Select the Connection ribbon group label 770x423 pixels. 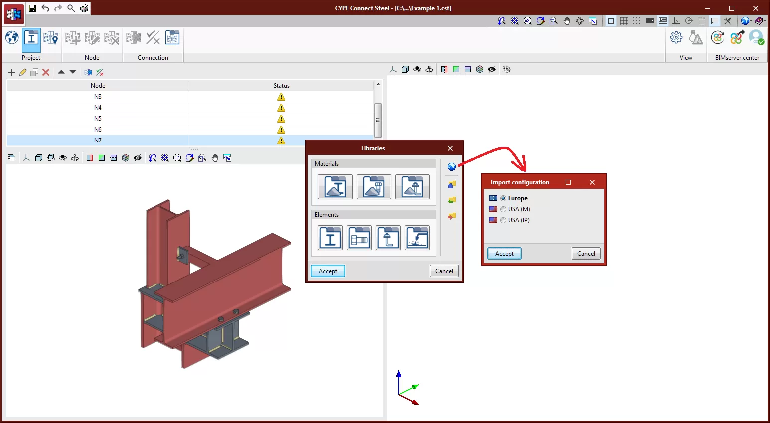pyautogui.click(x=153, y=58)
